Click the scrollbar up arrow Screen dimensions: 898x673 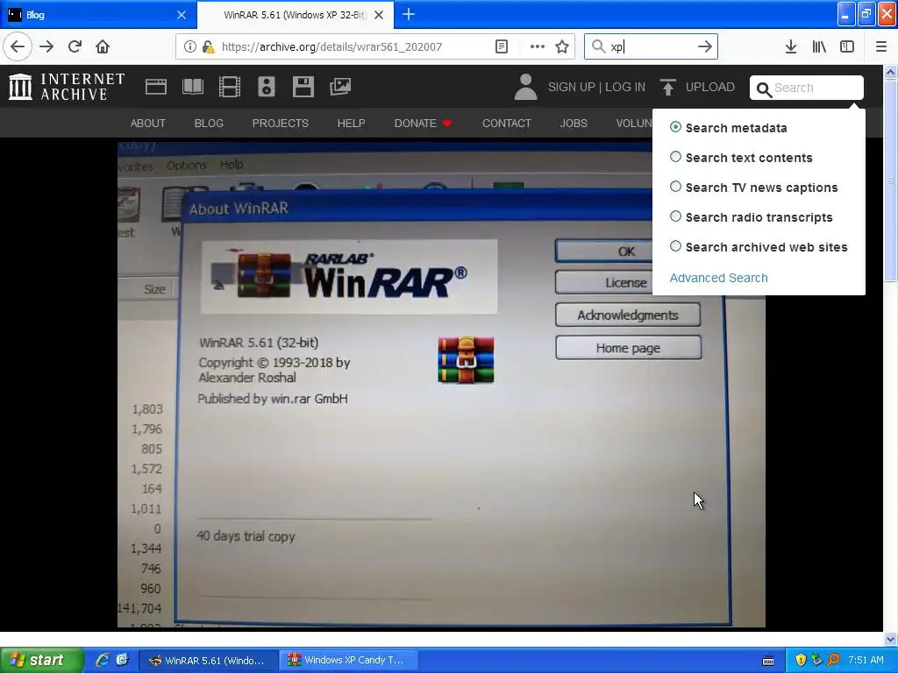click(891, 72)
